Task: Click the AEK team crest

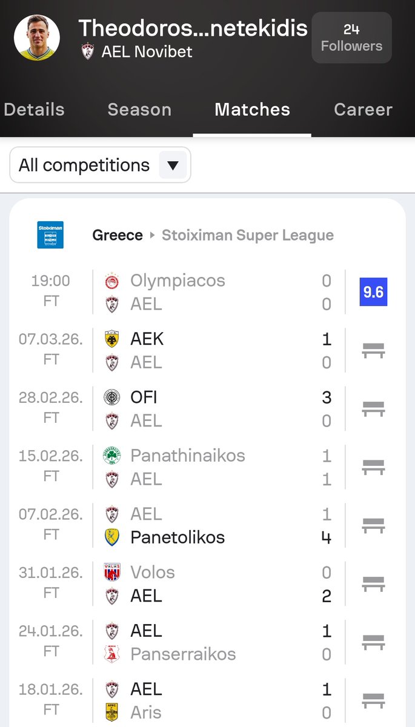Action: pos(112,339)
